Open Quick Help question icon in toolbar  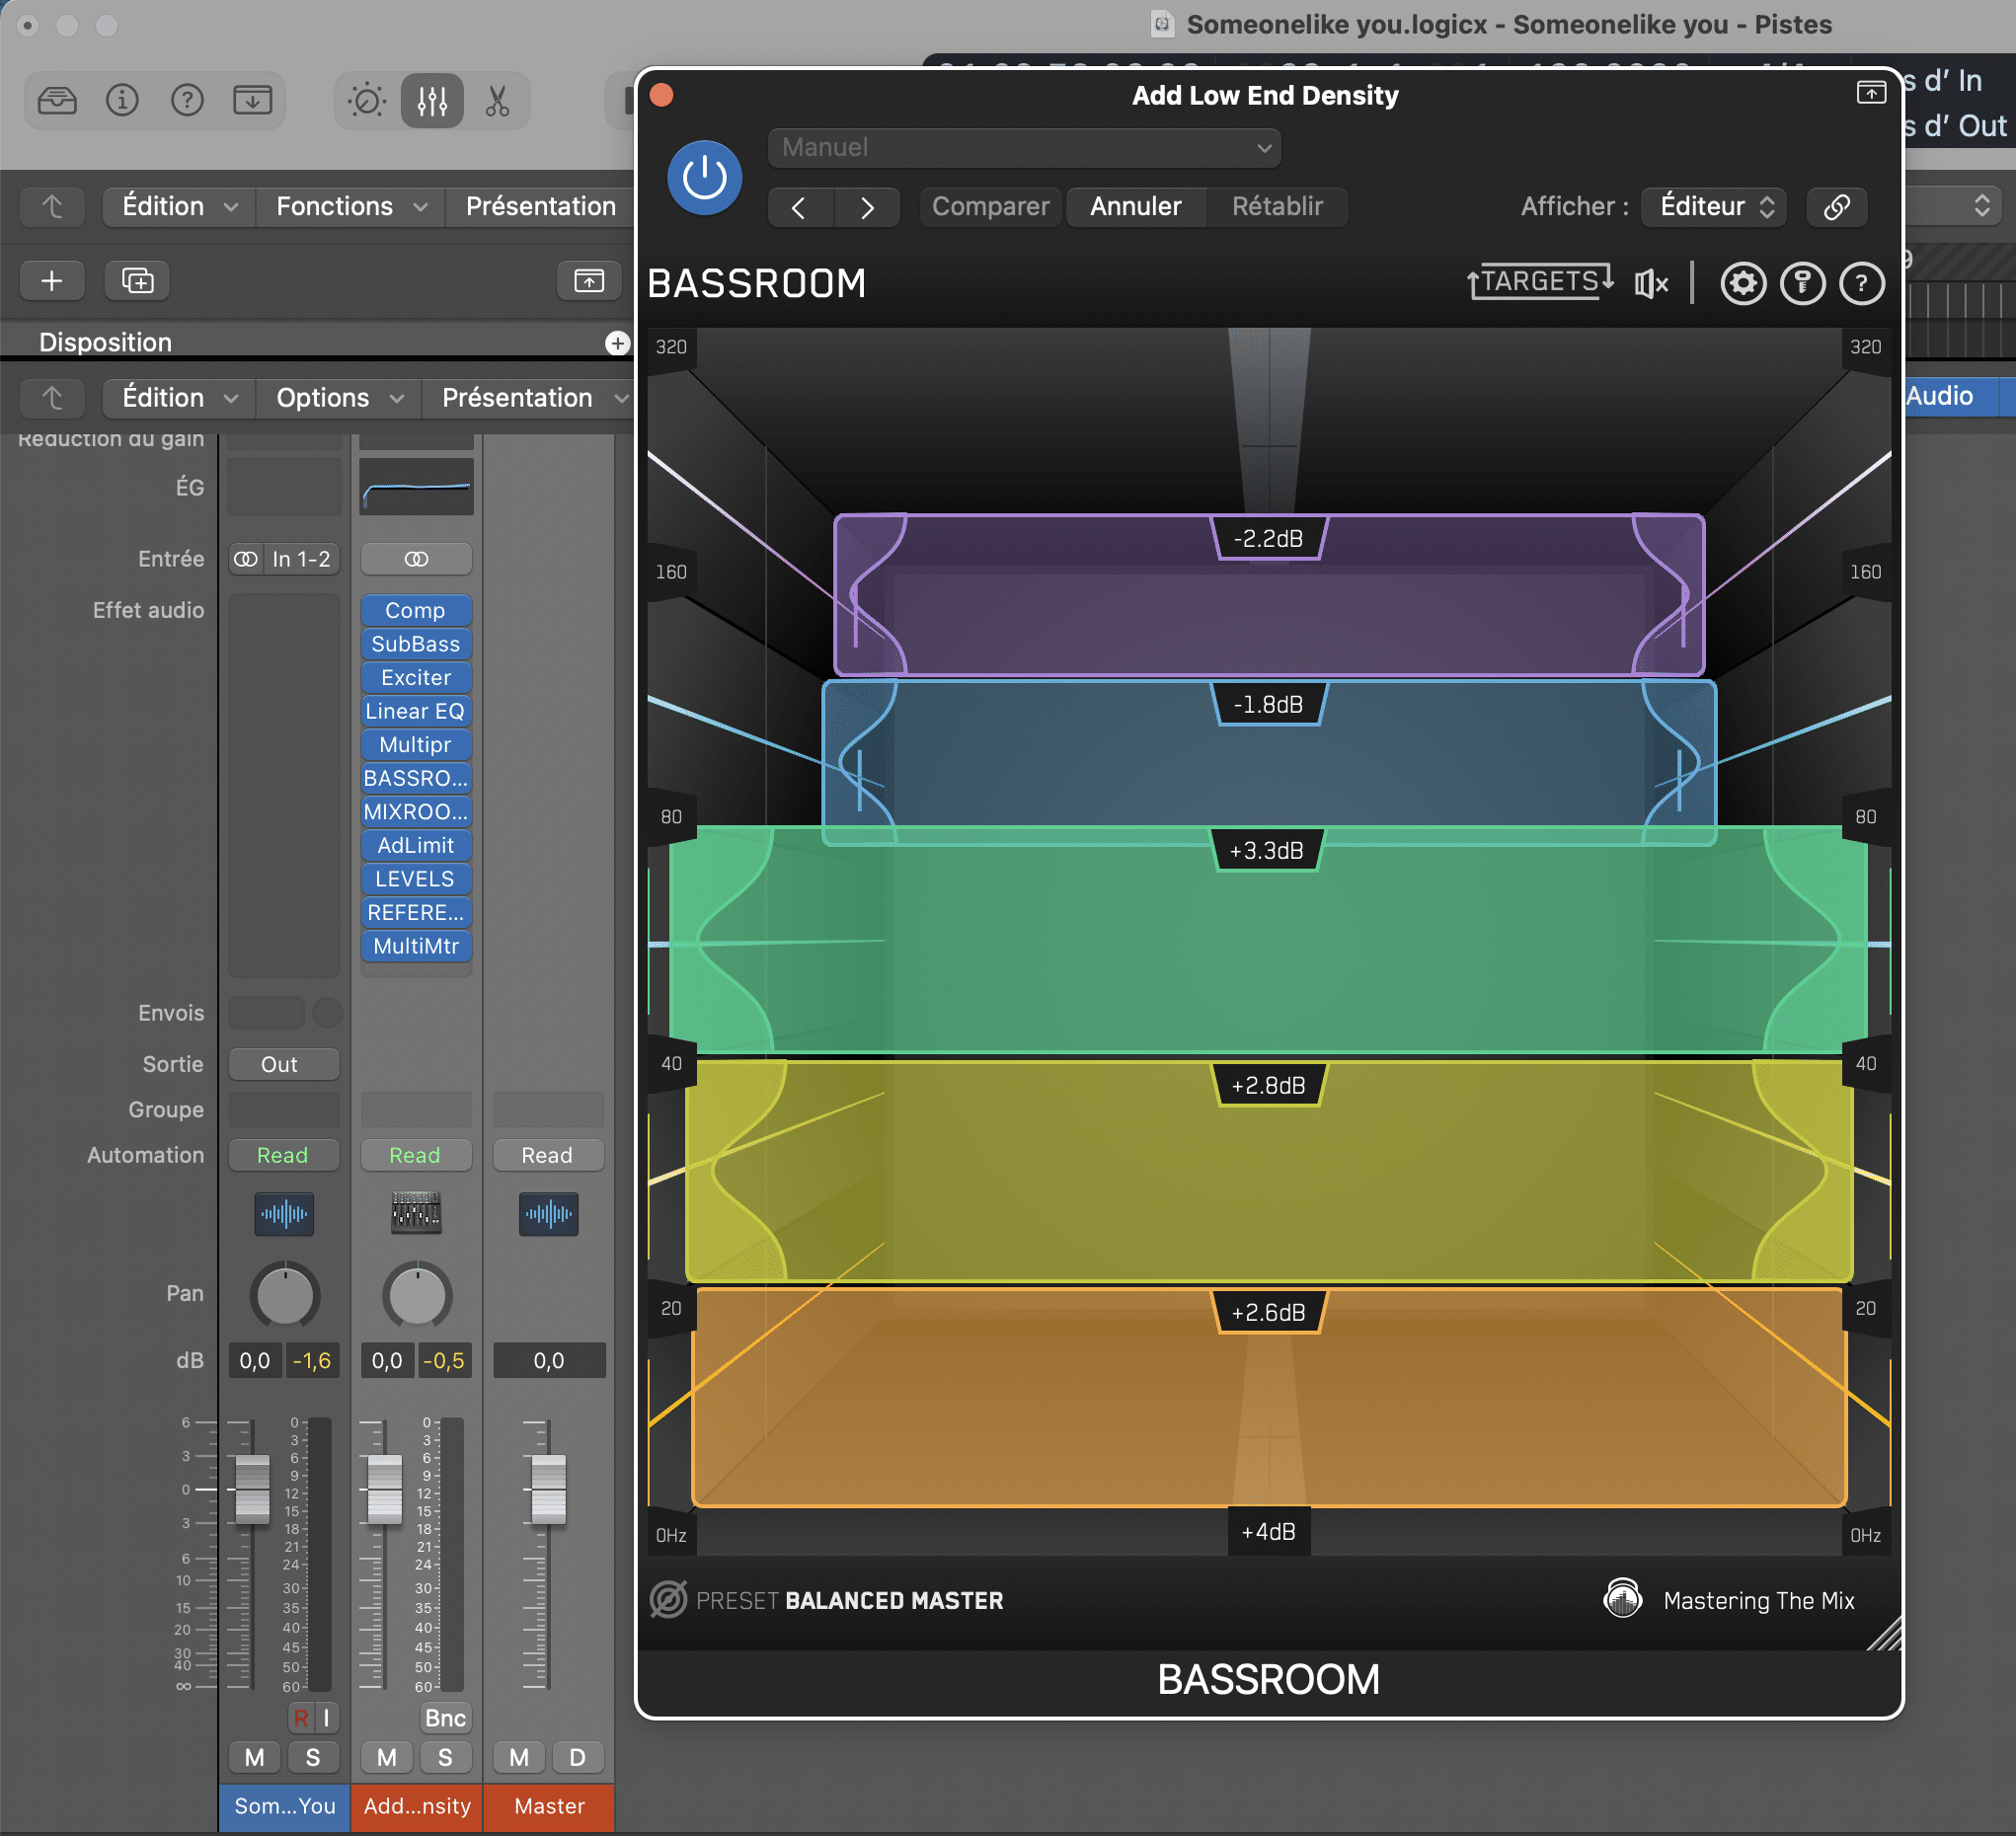[187, 100]
